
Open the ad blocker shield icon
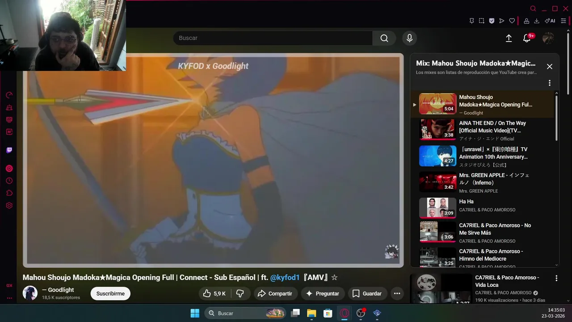[492, 21]
